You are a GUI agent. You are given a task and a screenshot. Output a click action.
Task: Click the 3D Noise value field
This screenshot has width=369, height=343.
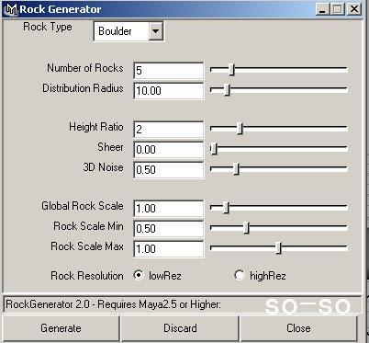pyautogui.click(x=169, y=170)
